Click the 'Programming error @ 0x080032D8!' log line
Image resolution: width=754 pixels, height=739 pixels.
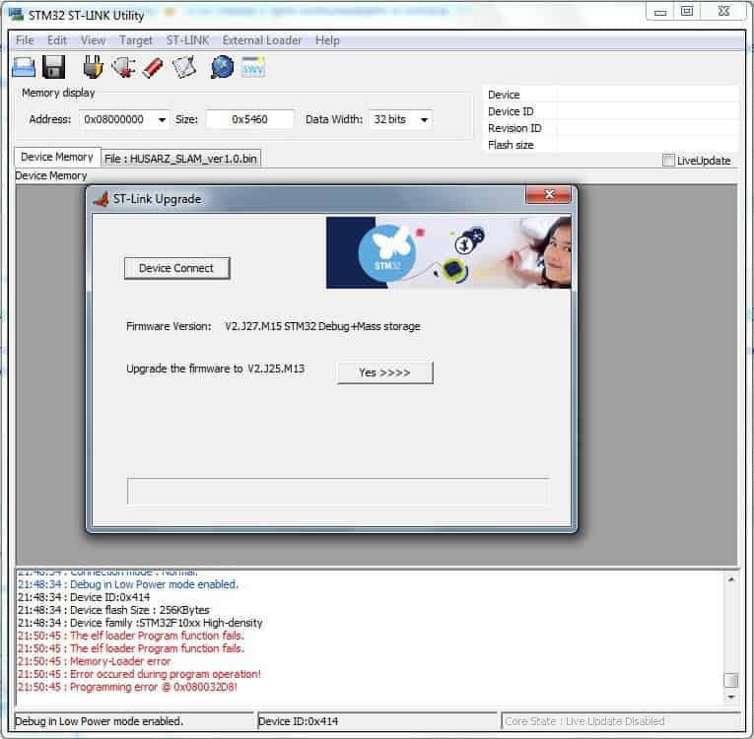tap(127, 687)
